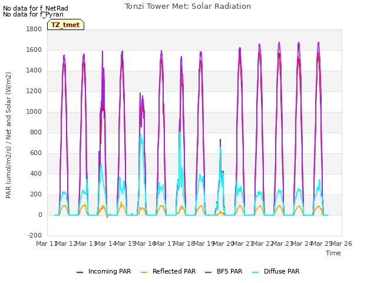Click the 1600 y-axis tick label

coord(34,50)
